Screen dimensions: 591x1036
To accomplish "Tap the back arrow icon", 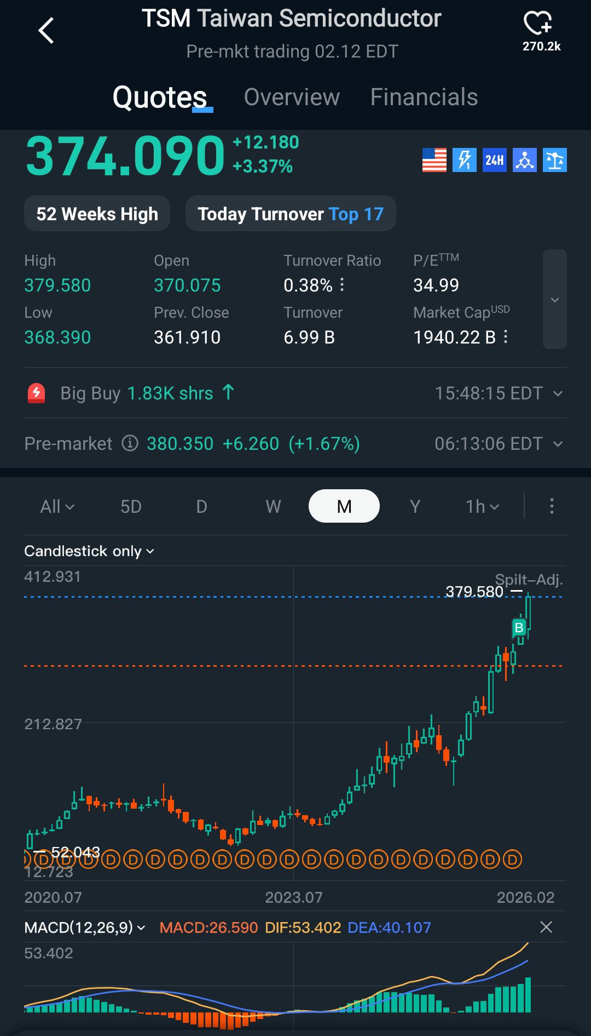I will pyautogui.click(x=47, y=31).
